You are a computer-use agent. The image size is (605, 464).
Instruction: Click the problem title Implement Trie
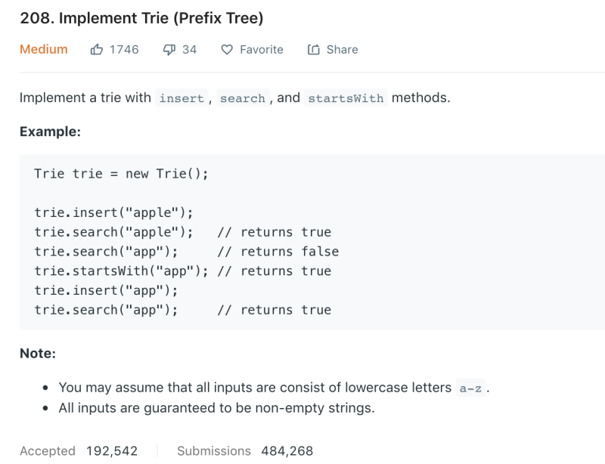click(141, 18)
